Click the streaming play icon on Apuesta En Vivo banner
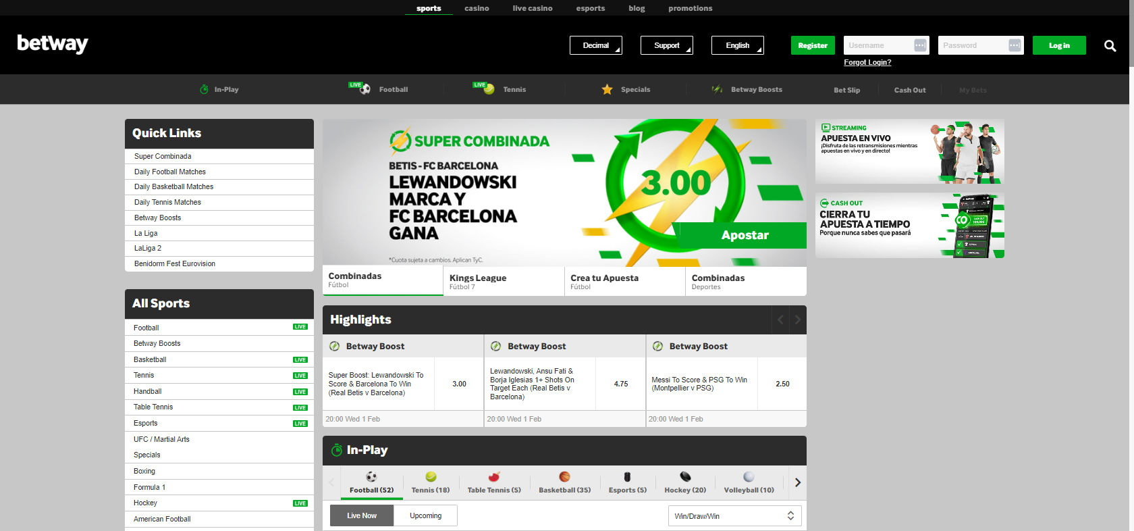The height and width of the screenshot is (531, 1134). (826, 127)
